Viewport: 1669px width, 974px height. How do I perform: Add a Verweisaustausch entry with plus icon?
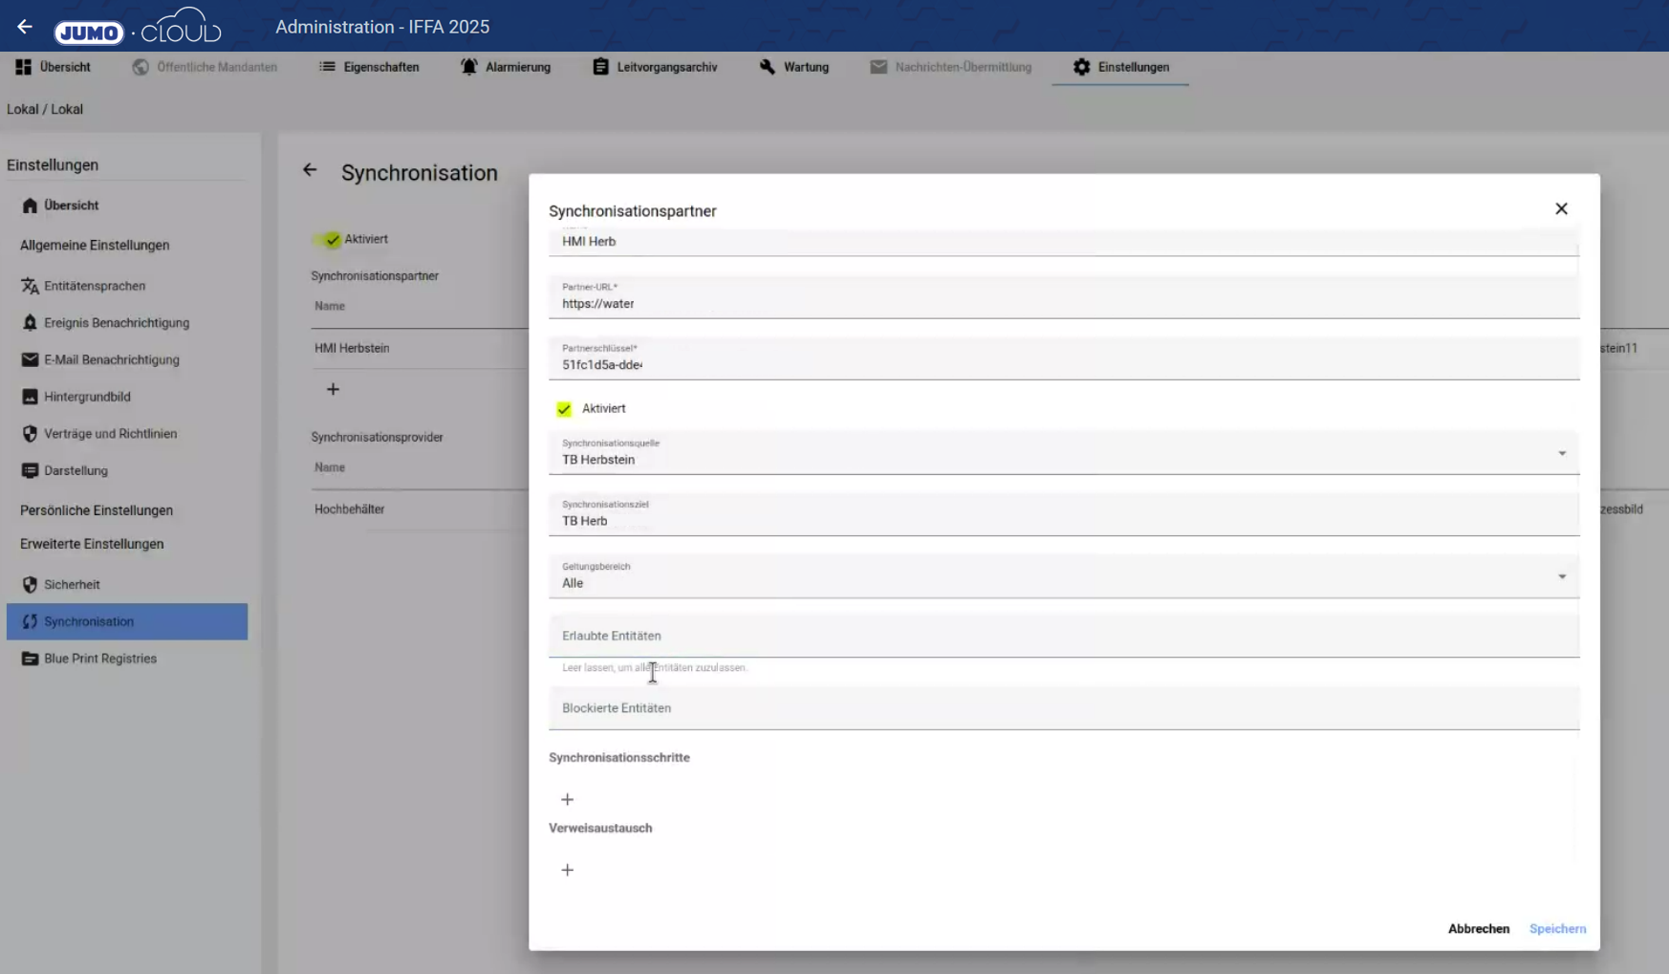point(567,870)
